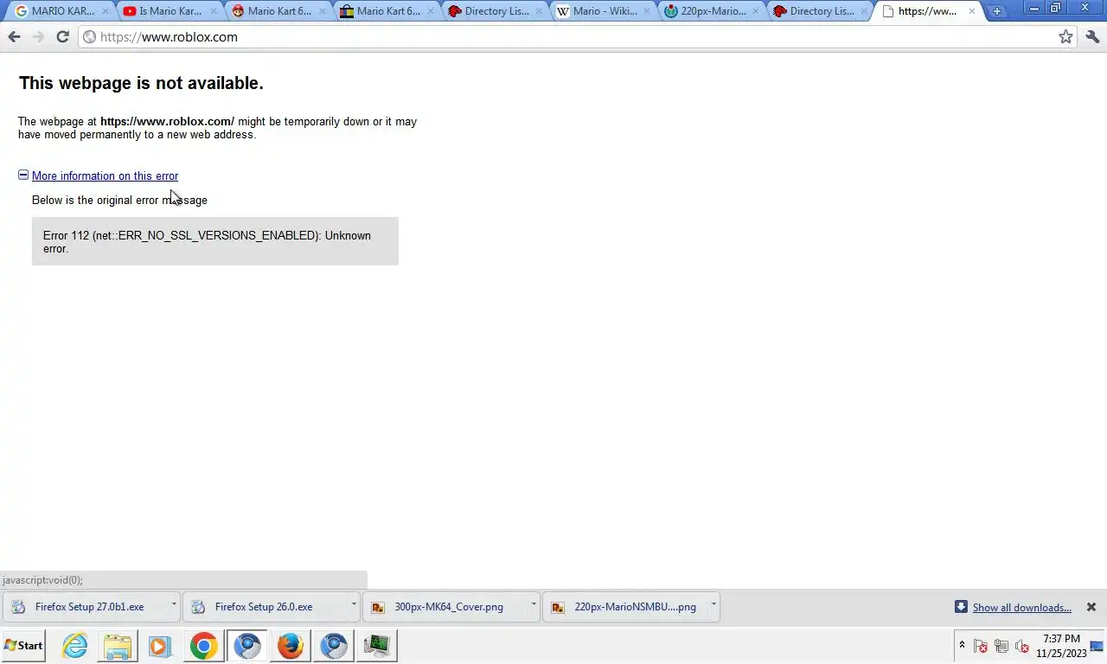Click Below is the original error message text
The height and width of the screenshot is (664, 1107).
(x=119, y=200)
